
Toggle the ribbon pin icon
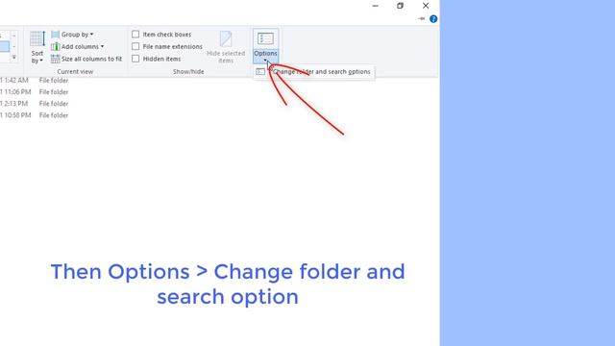tap(422, 18)
